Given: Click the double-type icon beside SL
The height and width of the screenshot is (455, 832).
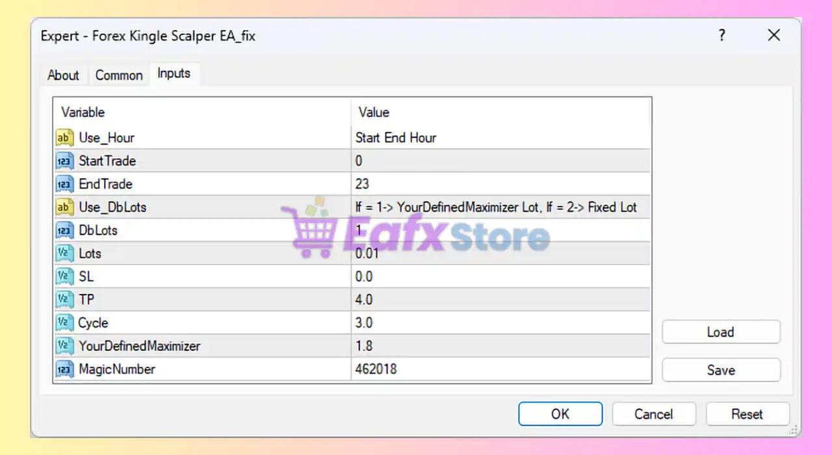Looking at the screenshot, I should [x=65, y=277].
